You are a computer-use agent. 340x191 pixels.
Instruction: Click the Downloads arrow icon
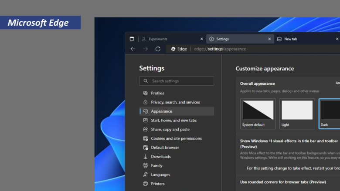tap(146, 156)
